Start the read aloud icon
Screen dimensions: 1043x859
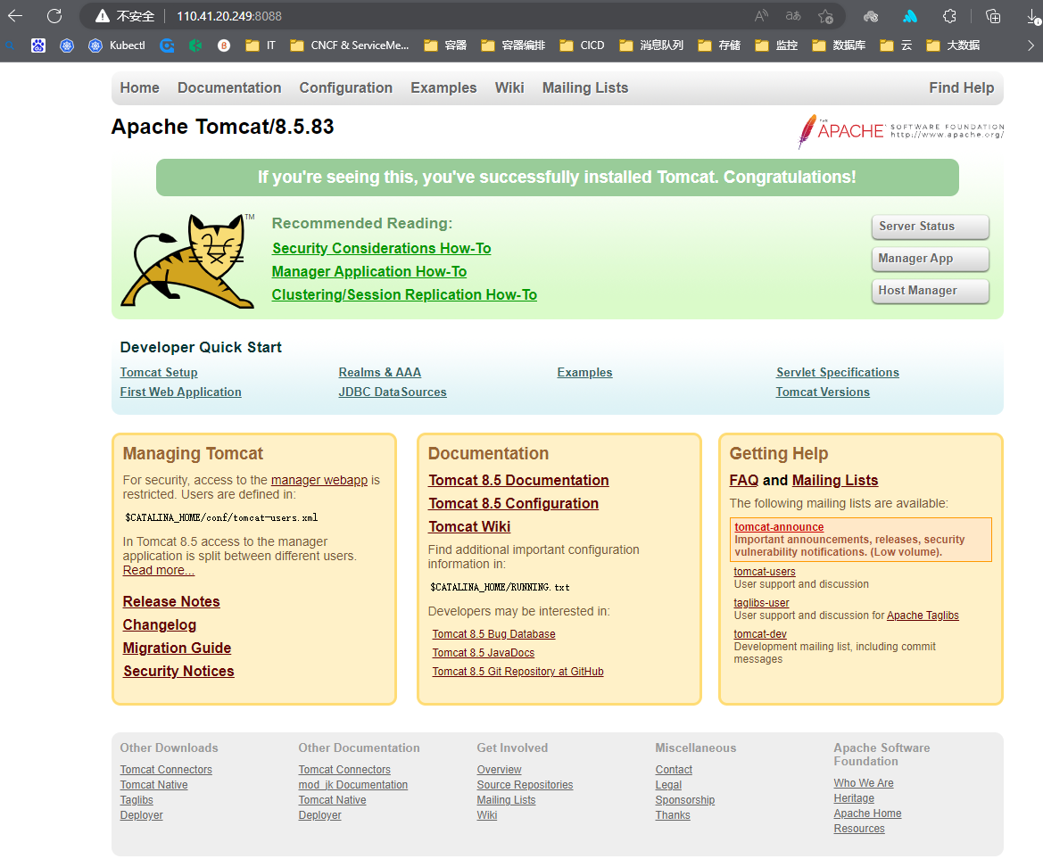tap(762, 16)
